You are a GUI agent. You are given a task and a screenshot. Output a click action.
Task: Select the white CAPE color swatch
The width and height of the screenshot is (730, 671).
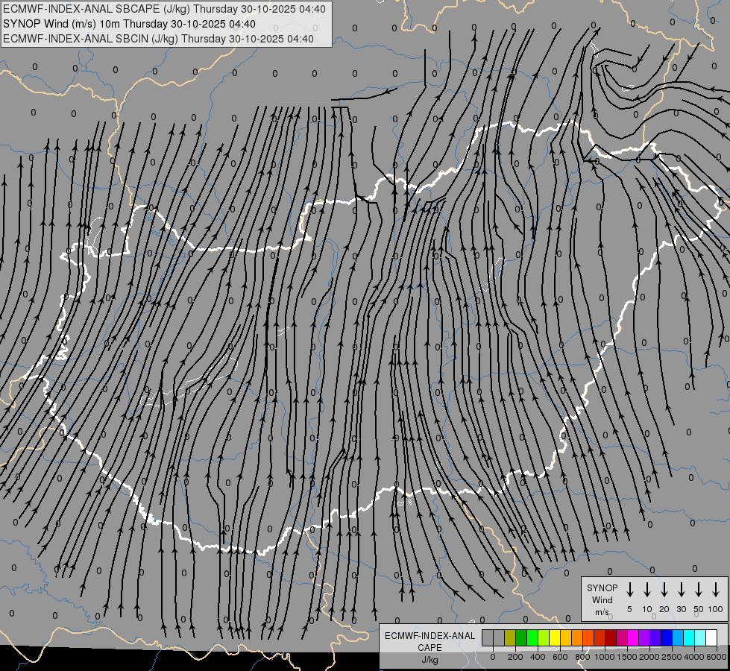(712, 637)
